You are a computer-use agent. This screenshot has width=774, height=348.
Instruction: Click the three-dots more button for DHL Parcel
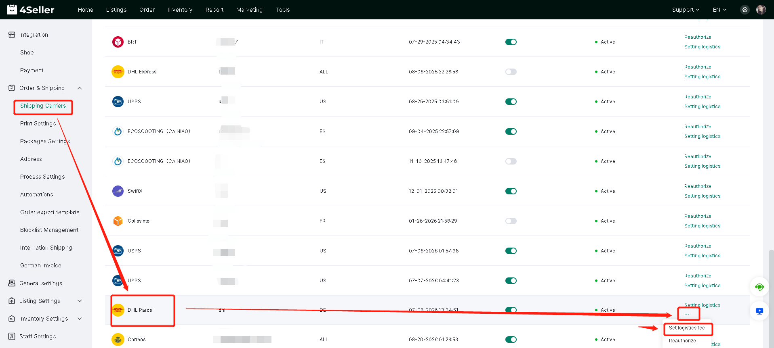[x=687, y=314]
